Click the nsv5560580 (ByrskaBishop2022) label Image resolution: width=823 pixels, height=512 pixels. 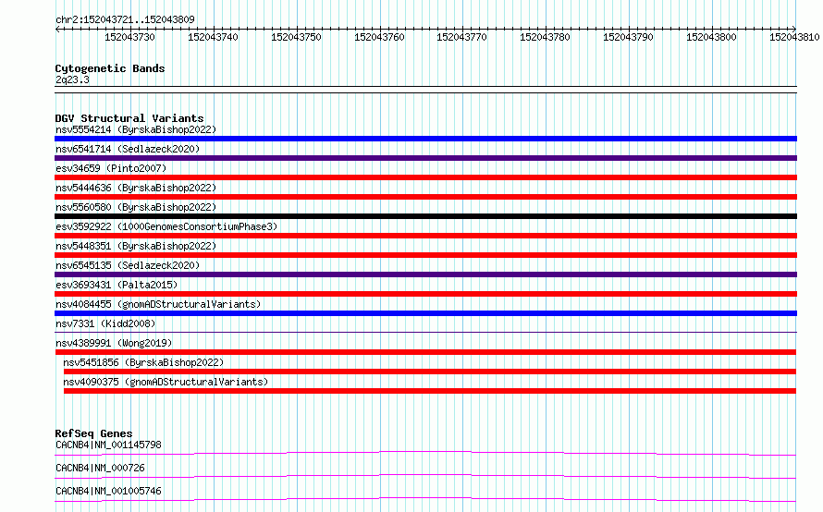coord(136,207)
